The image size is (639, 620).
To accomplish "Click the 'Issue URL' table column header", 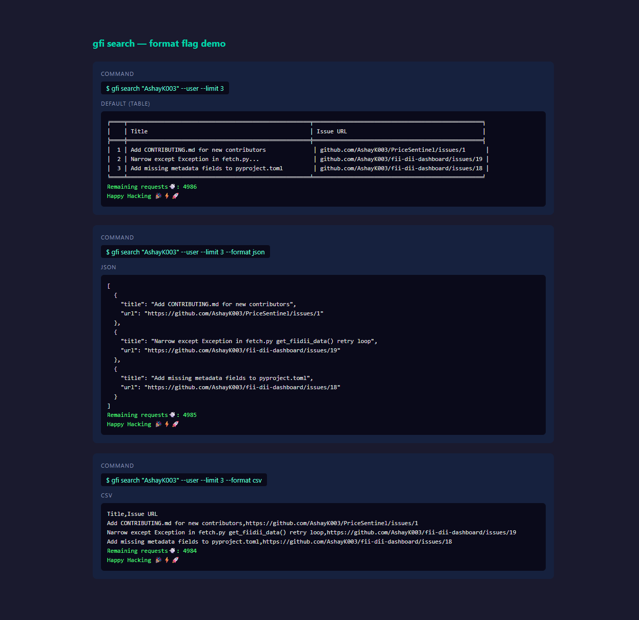I will click(332, 131).
